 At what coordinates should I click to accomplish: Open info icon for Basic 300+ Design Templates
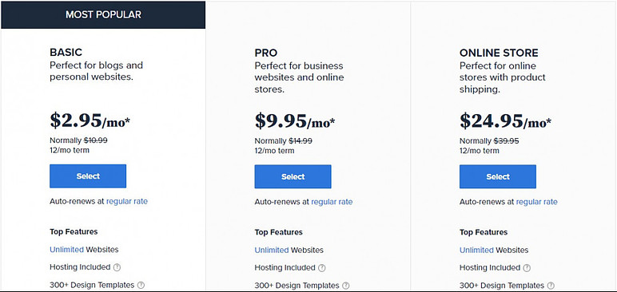[x=141, y=285]
